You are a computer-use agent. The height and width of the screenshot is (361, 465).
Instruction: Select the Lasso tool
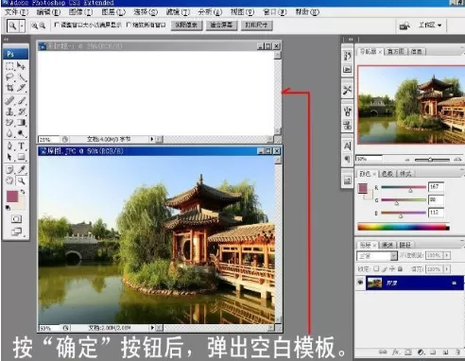[9, 77]
